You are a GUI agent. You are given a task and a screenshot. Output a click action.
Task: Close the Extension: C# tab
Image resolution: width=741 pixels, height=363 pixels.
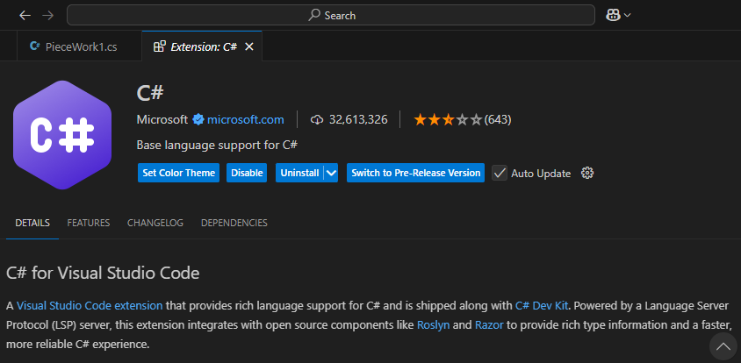[249, 46]
